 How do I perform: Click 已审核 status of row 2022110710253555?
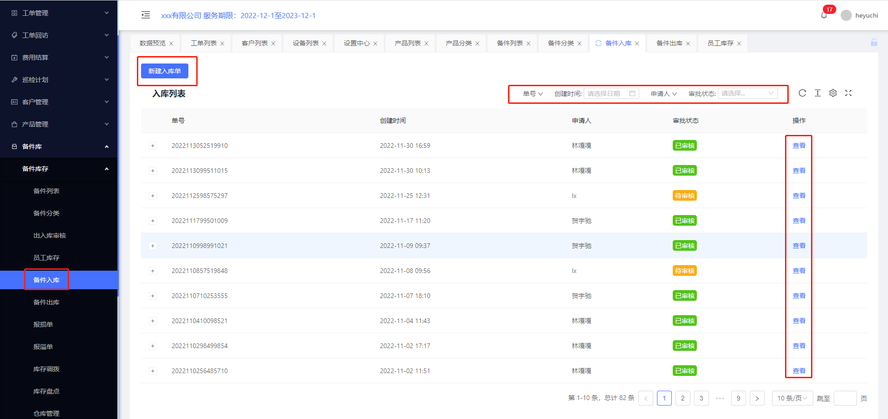pos(685,296)
